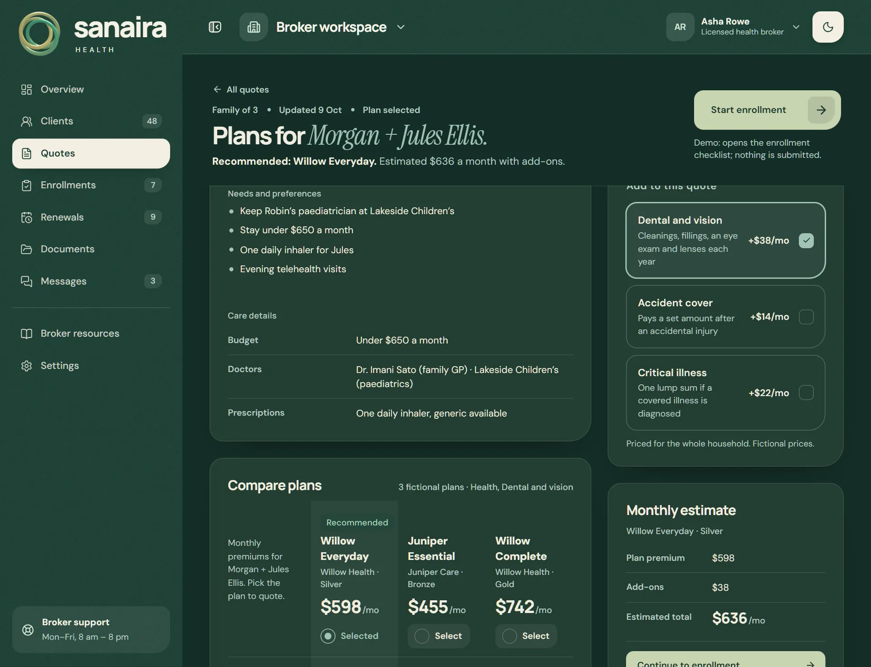
Task: Collapse the sidebar with the panel icon
Action: (x=215, y=27)
